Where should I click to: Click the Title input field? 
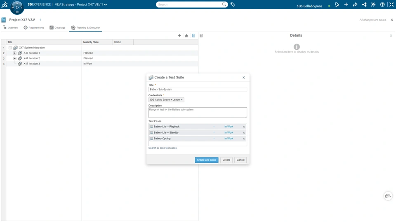coord(198,89)
